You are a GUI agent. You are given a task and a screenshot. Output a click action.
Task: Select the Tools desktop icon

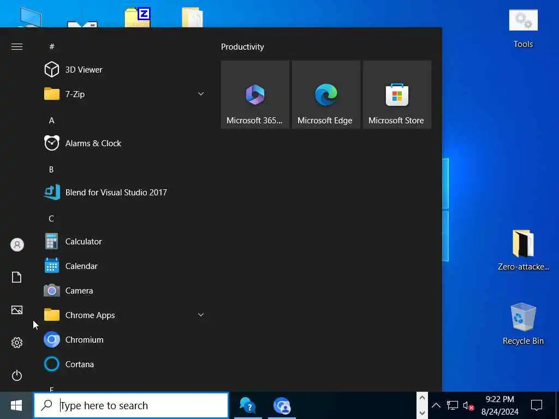523,29
